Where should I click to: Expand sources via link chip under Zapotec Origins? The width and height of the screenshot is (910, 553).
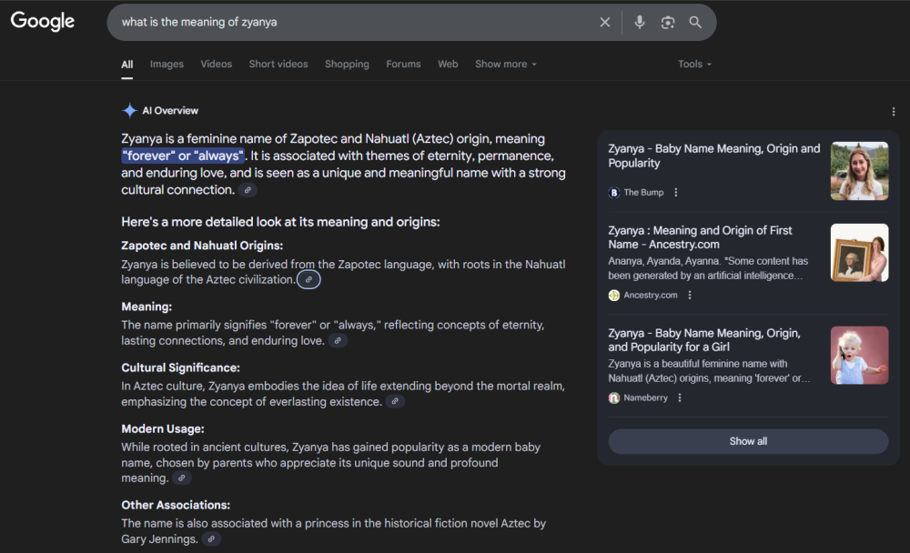pos(308,279)
